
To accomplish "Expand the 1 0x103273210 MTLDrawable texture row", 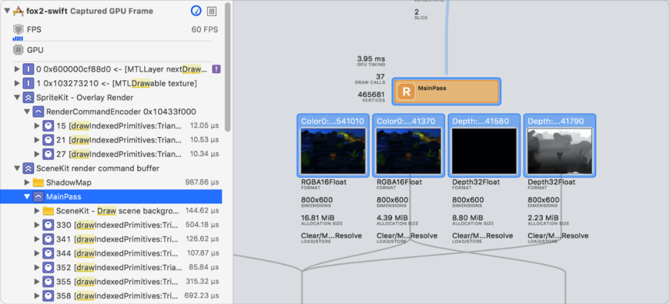I will (17, 83).
